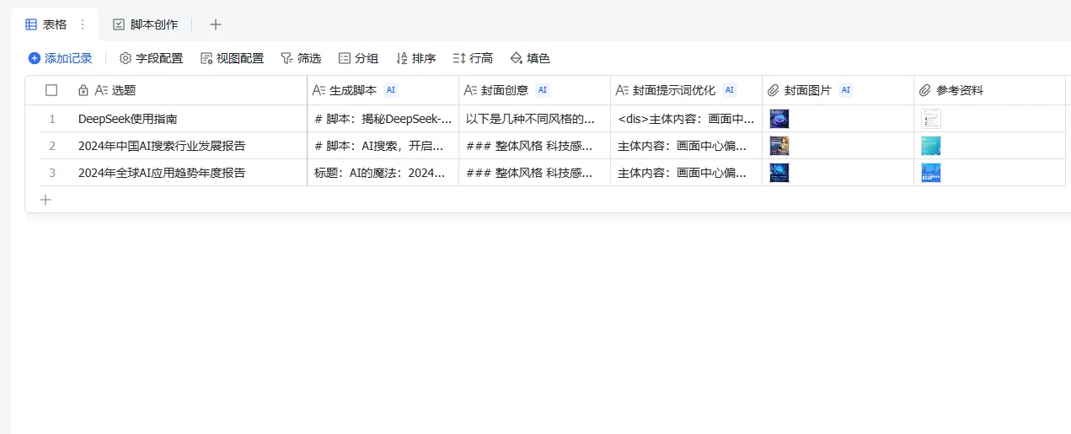
Task: Open cover image thumbnail for 中国AI搜索 row
Action: (779, 146)
